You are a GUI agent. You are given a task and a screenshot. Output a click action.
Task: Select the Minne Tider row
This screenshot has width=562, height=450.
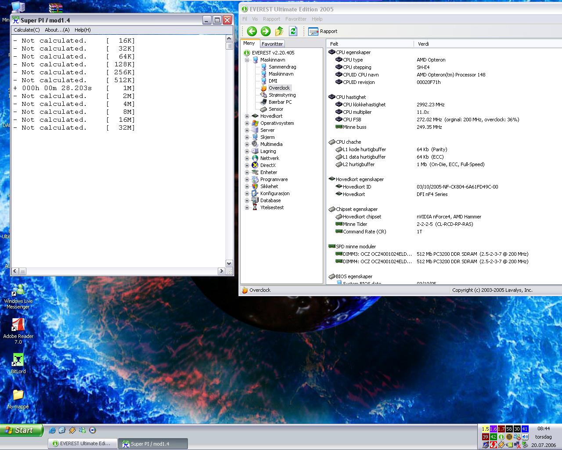click(444, 224)
